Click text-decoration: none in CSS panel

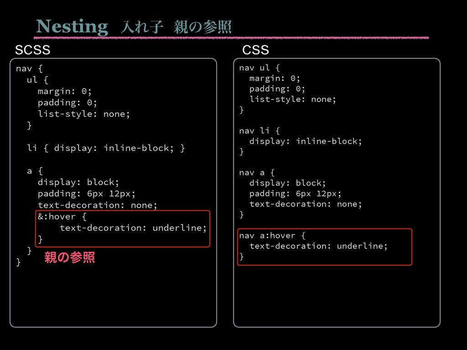(x=306, y=204)
